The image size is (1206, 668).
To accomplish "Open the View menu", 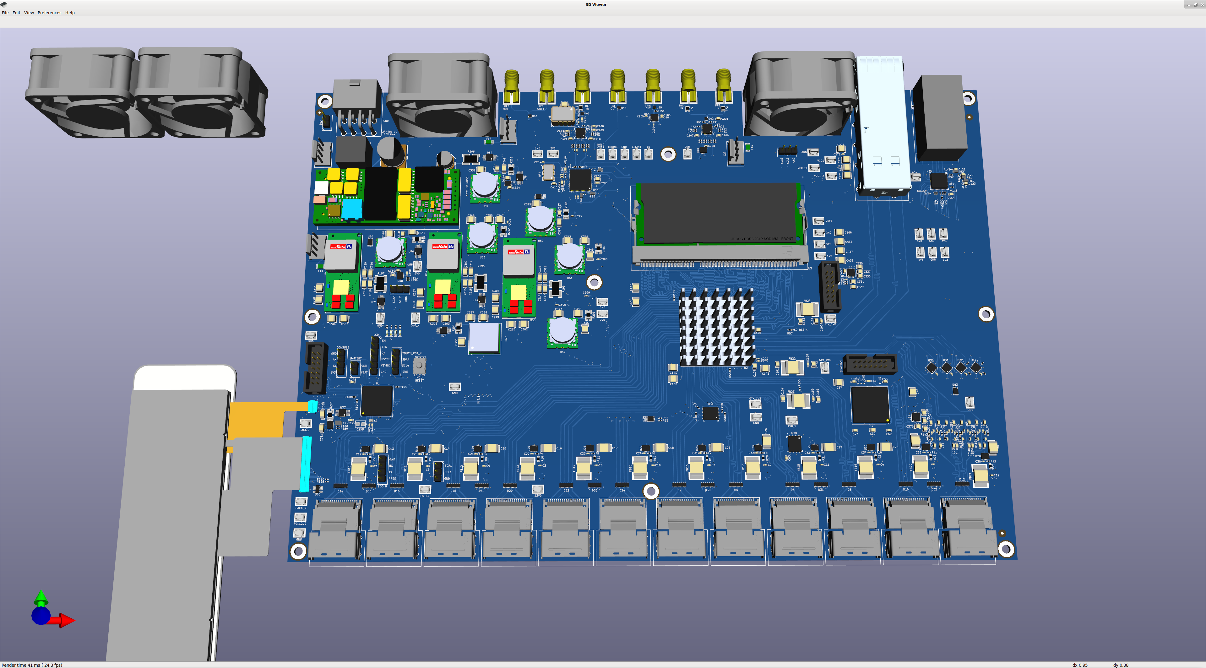I will pyautogui.click(x=29, y=13).
